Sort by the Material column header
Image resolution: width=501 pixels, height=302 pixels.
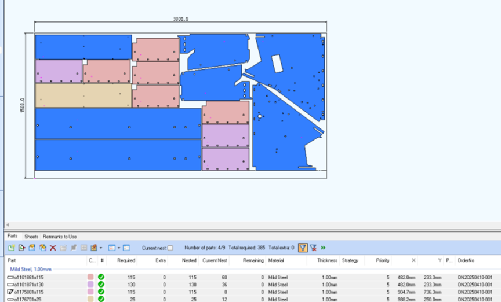tap(276, 260)
